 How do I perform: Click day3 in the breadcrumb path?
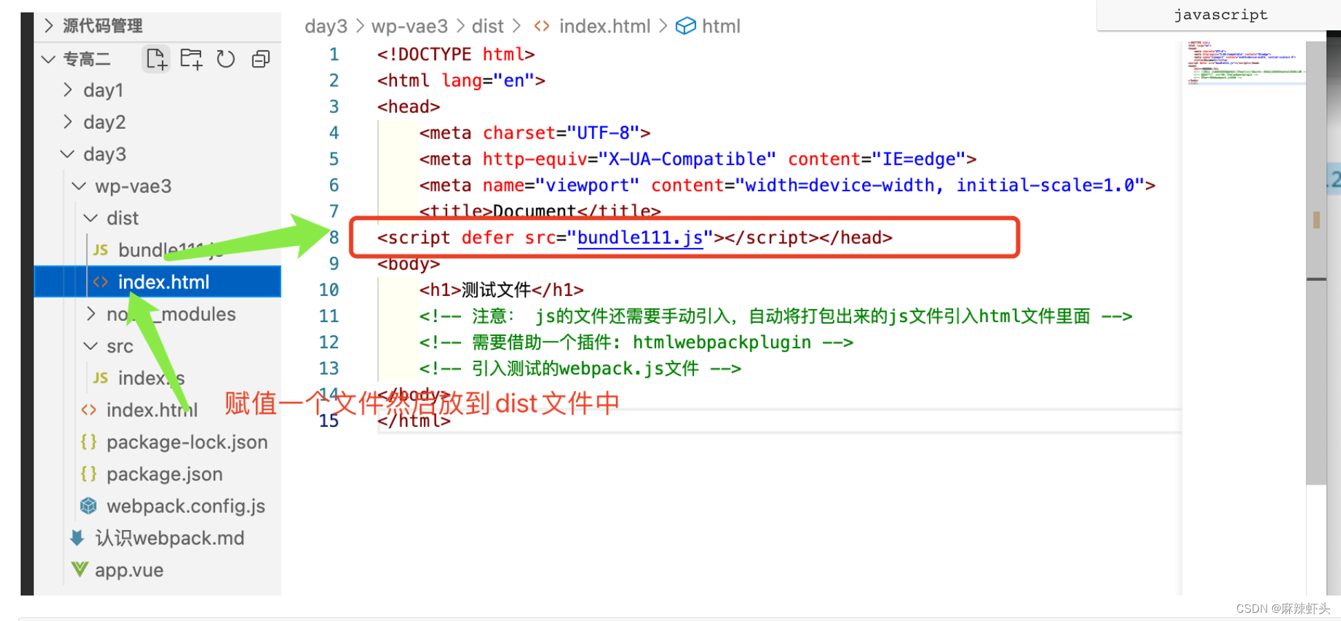(x=326, y=26)
